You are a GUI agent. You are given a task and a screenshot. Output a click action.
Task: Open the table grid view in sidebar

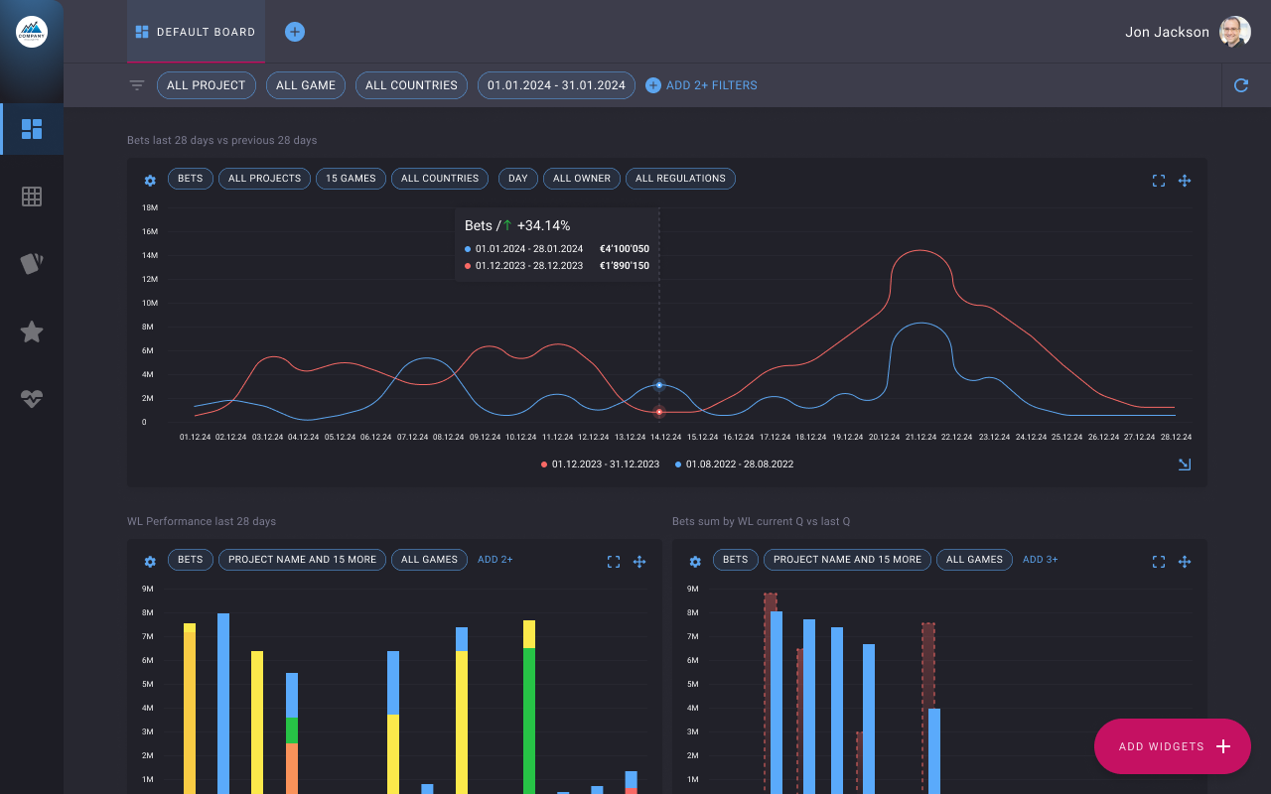[x=32, y=197]
